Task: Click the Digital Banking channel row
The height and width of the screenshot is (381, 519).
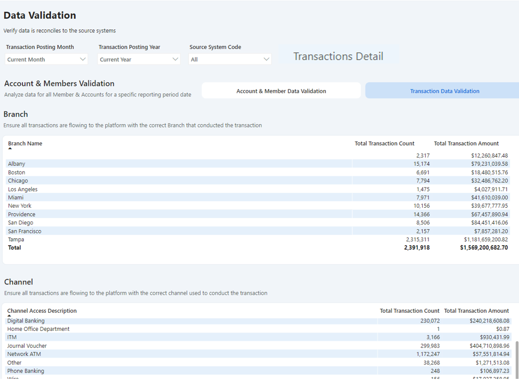Action: 26,321
